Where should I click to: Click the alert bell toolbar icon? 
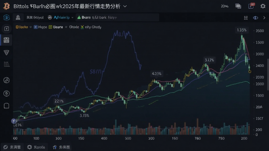click(x=18, y=18)
